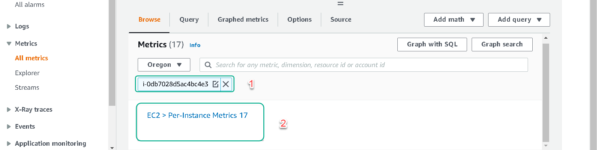Click the search magnifier icon
Screen dimensions: 597x150
(x=208, y=65)
